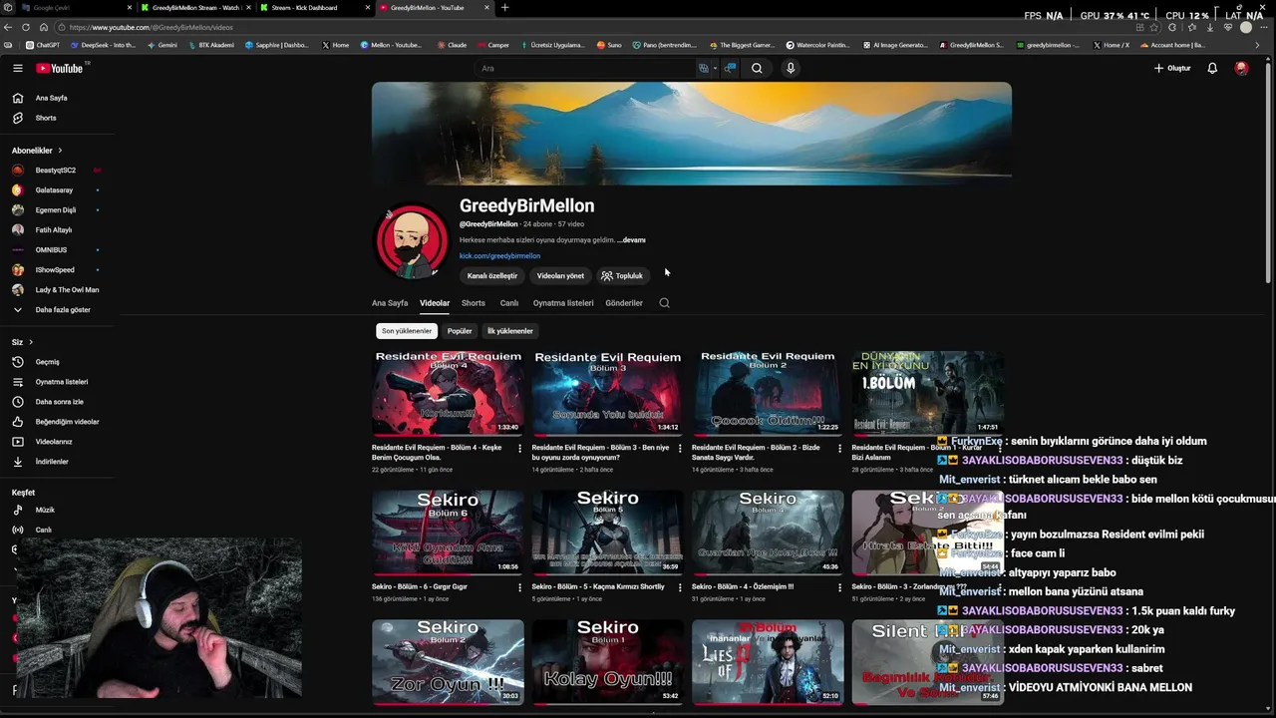Screen dimensions: 1276x718
Task: Start voice search with the microphone
Action: click(x=791, y=68)
